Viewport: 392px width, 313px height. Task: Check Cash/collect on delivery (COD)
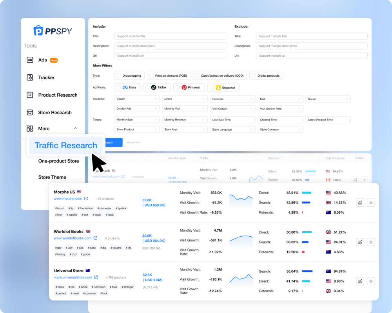click(197, 76)
